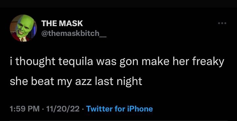
Task: Click the word 'tequila' in the tweet
Action: 75,62
